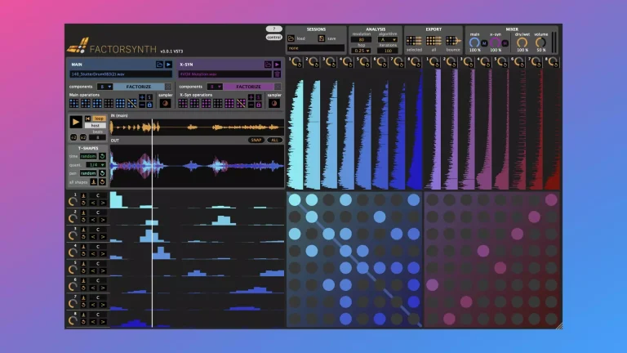Click the Export bounce icon
This screenshot has width=627, height=353.
click(453, 40)
